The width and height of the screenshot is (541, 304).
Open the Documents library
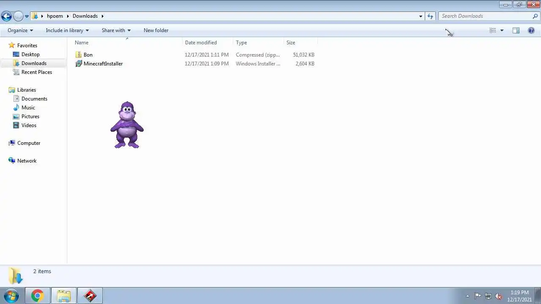(34, 99)
